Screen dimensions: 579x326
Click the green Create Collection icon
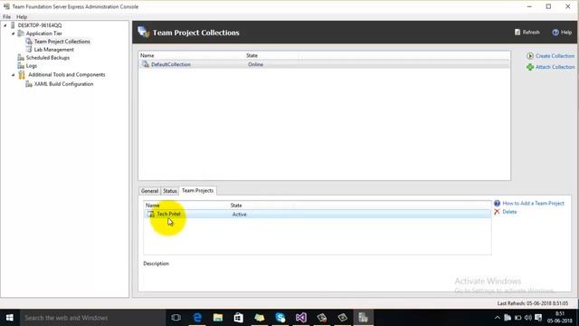530,56
